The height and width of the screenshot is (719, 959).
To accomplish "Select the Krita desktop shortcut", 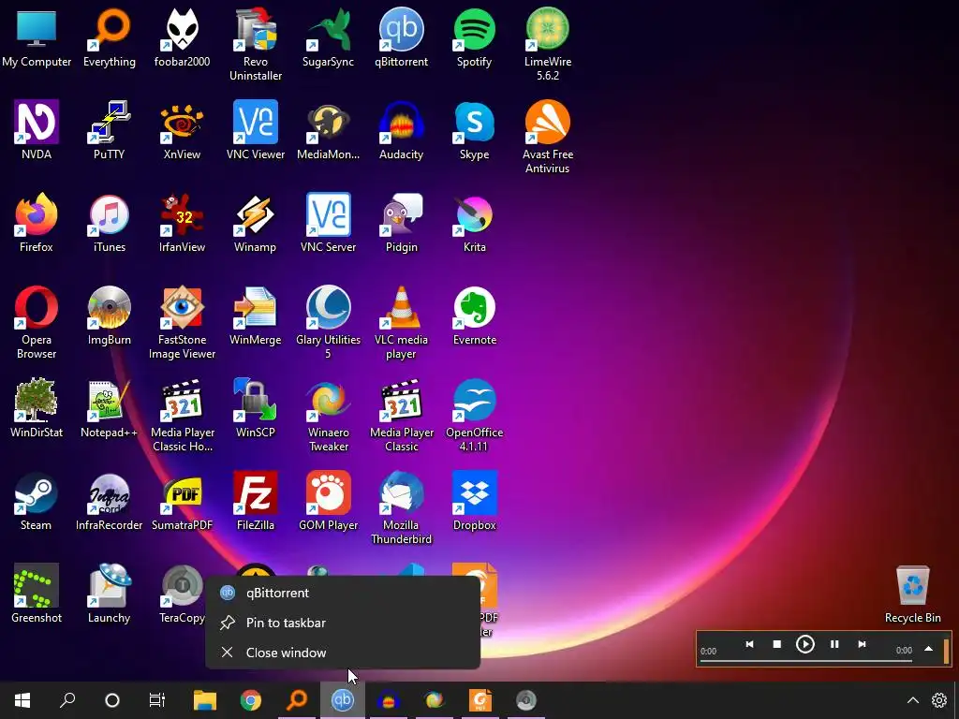I will [475, 224].
